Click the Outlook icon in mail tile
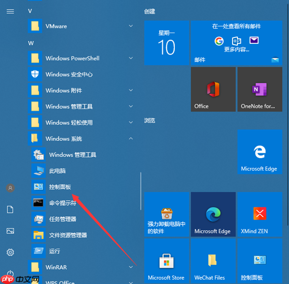The width and height of the screenshot is (289, 284). (236, 41)
